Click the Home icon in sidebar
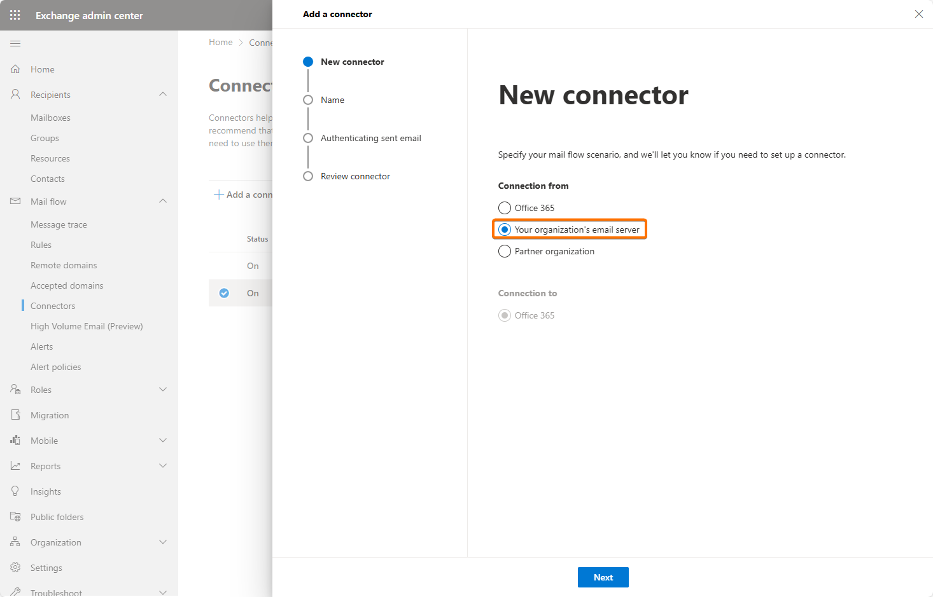The image size is (933, 597). [15, 69]
